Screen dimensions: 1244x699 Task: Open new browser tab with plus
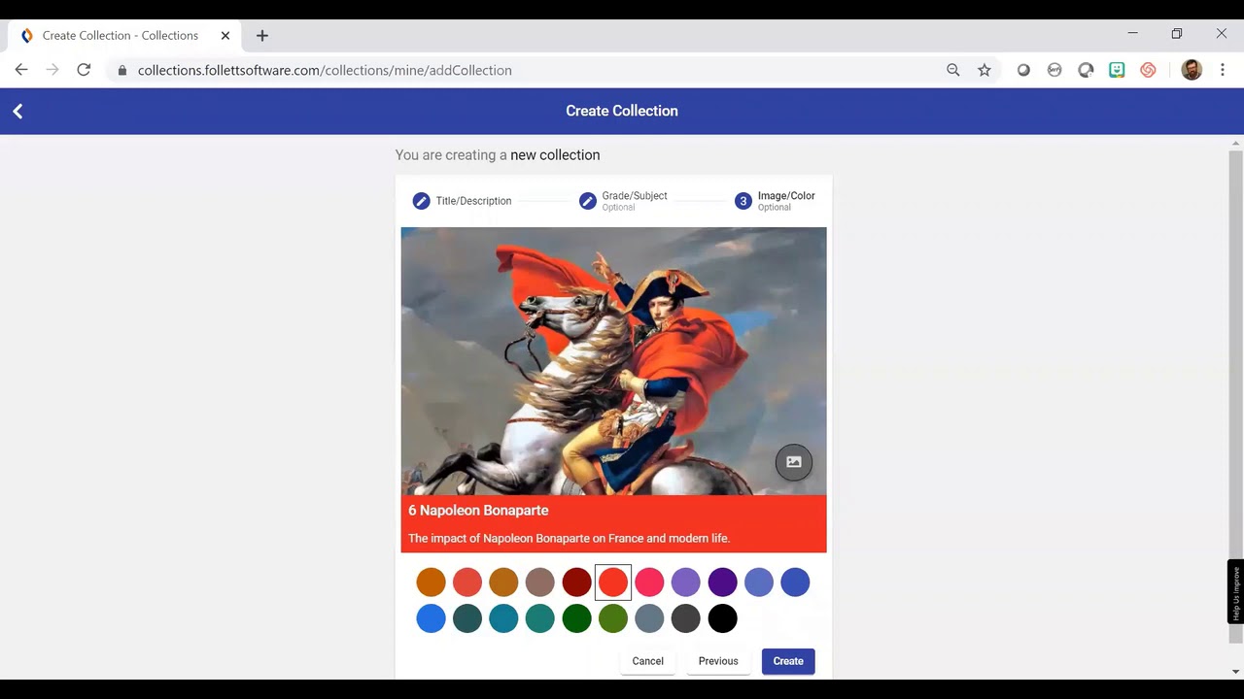[x=262, y=35]
